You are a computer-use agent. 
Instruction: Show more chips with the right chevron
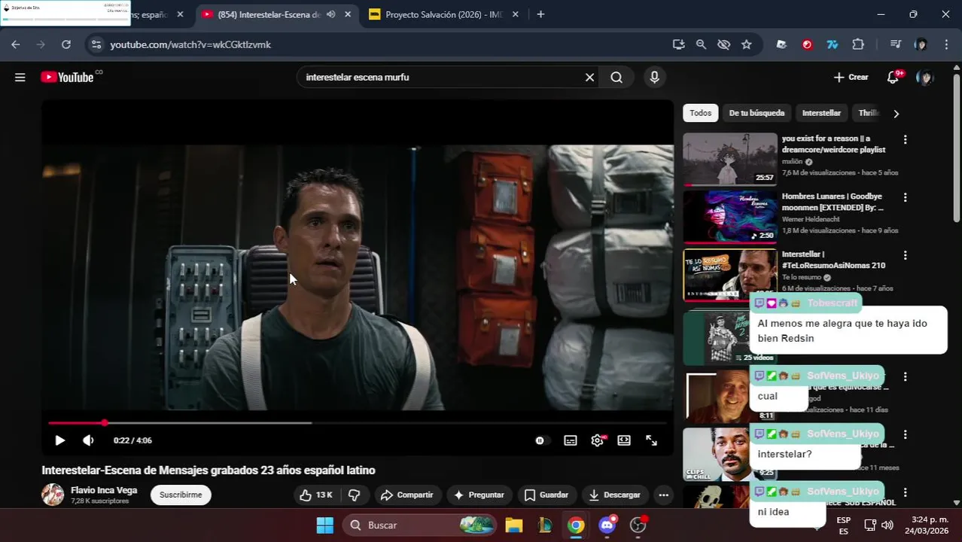coord(896,114)
